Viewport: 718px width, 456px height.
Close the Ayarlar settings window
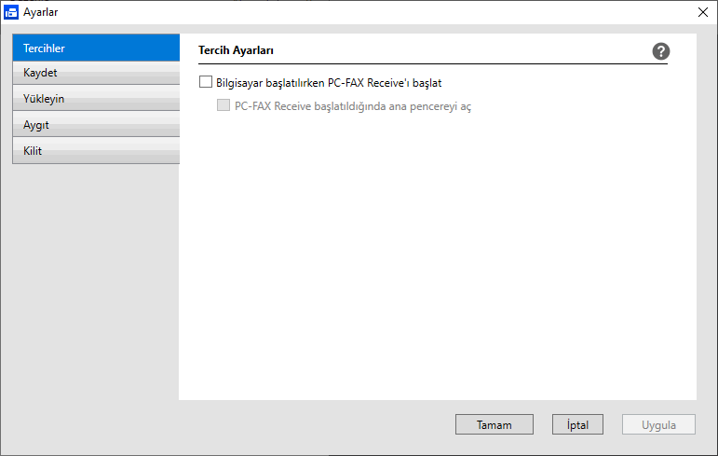[x=702, y=12]
